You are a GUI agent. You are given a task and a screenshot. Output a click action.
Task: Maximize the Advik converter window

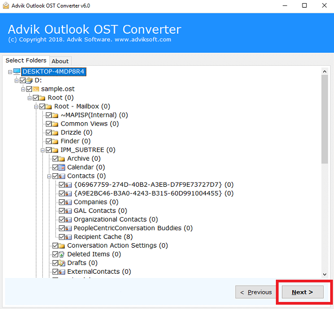pyautogui.click(x=304, y=5)
